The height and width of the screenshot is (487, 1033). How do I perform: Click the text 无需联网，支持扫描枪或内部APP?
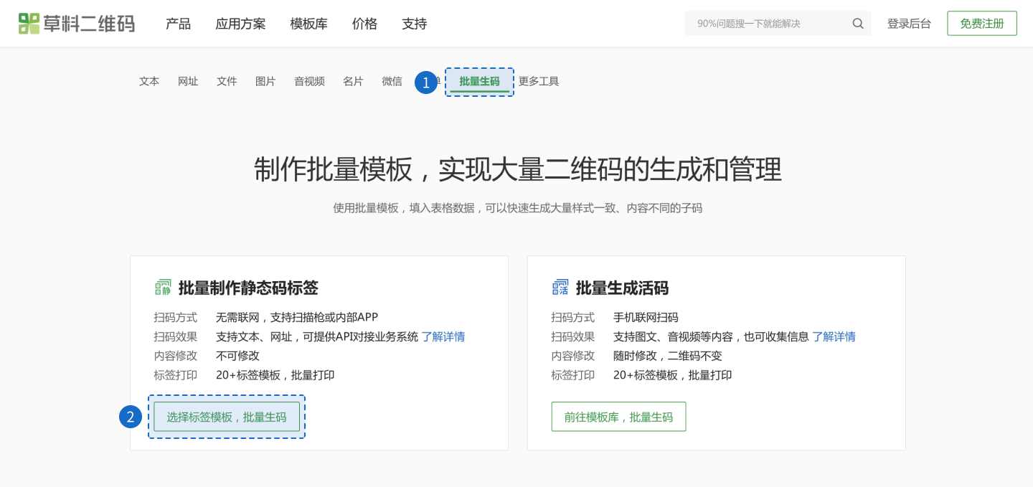[297, 317]
